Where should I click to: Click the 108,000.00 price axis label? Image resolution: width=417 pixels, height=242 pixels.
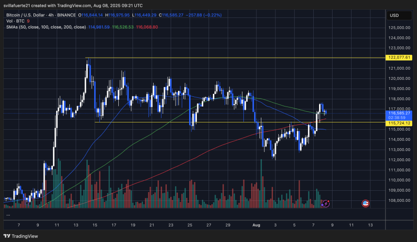pos(399,200)
